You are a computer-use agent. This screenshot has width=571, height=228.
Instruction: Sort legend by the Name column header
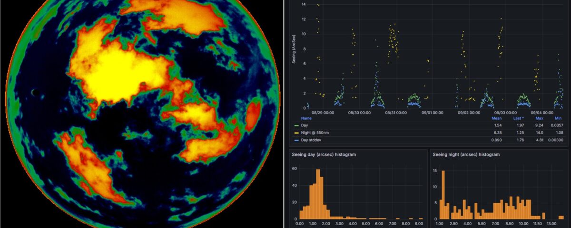pos(306,118)
